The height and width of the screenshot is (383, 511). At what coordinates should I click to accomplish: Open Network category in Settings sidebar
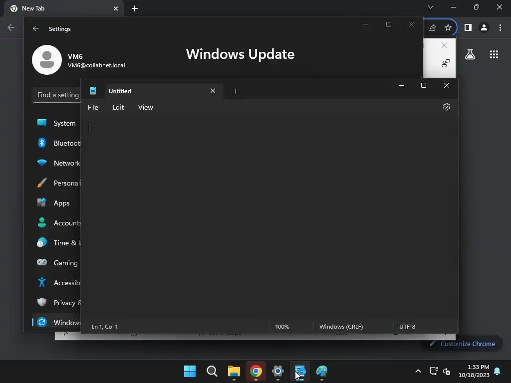pos(56,163)
